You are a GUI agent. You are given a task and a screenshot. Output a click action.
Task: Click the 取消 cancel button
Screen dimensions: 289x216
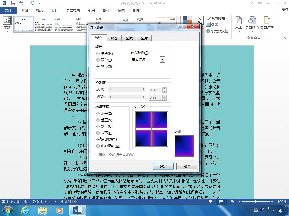tap(187, 166)
